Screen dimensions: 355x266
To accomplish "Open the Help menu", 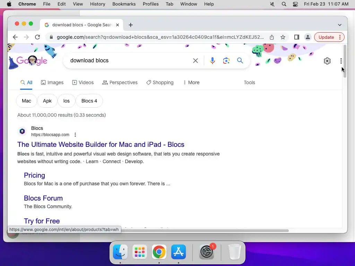I will [209, 4].
